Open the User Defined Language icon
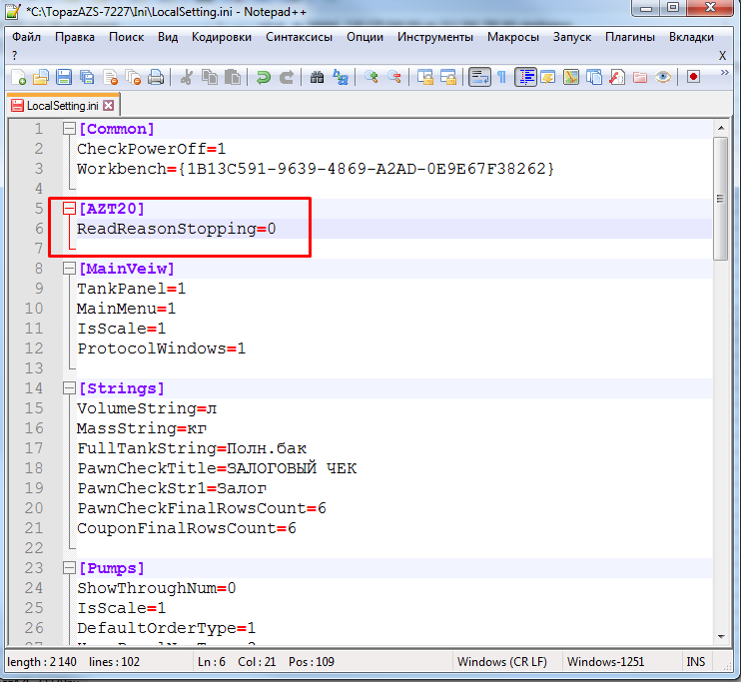 point(548,77)
